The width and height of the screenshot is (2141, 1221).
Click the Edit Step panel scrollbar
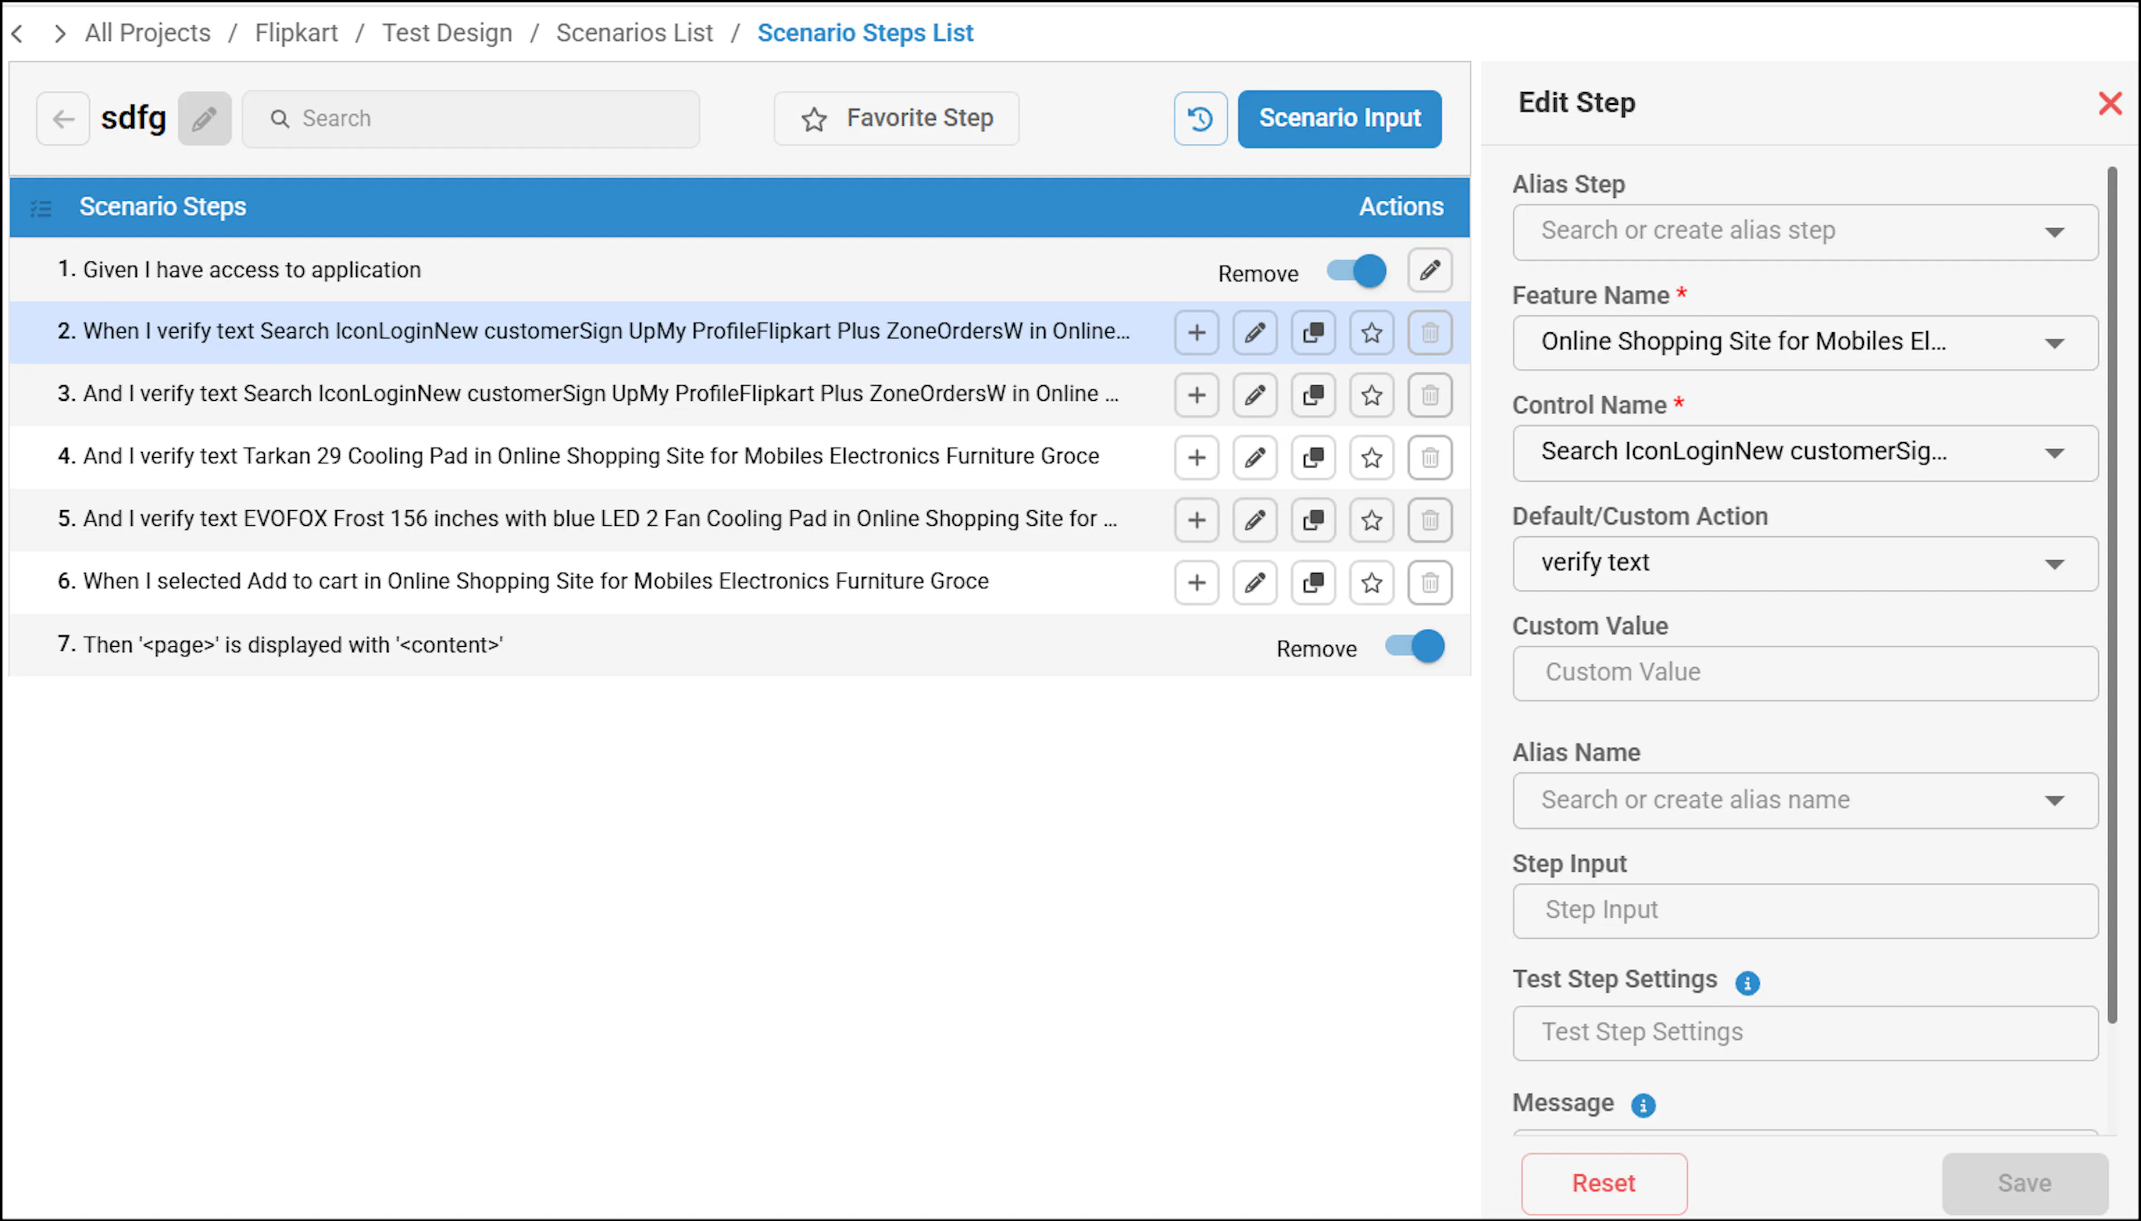2111,595
